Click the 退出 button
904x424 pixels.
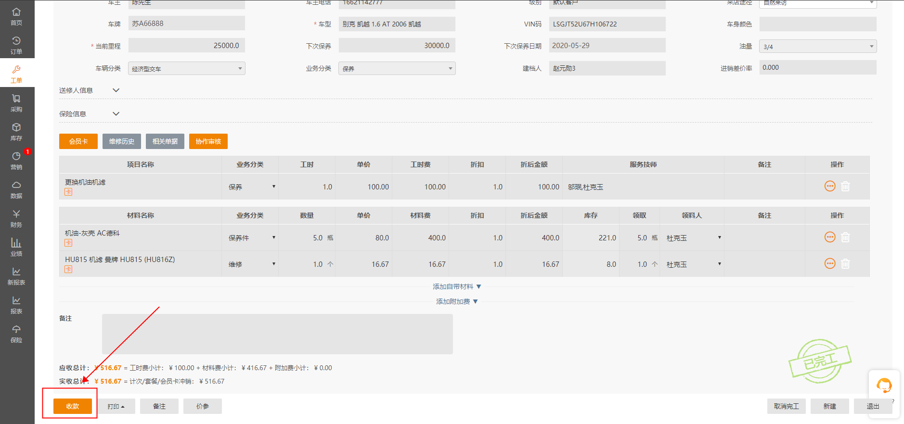[x=873, y=406]
